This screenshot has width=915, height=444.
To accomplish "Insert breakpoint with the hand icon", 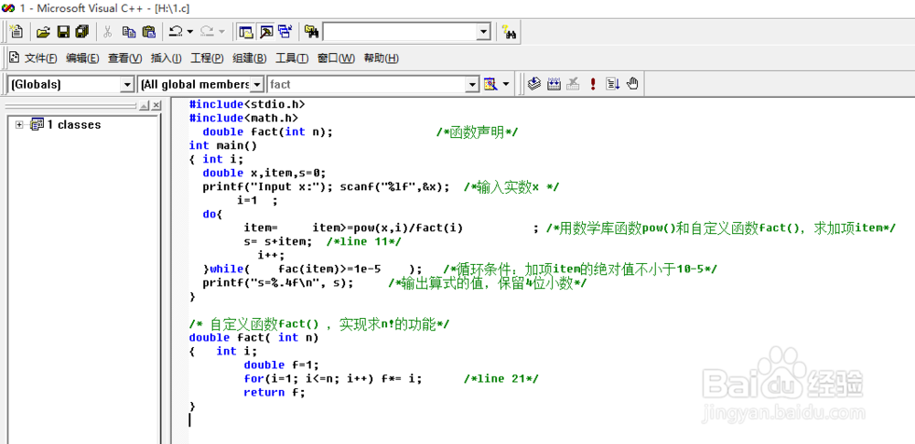I will click(x=632, y=84).
